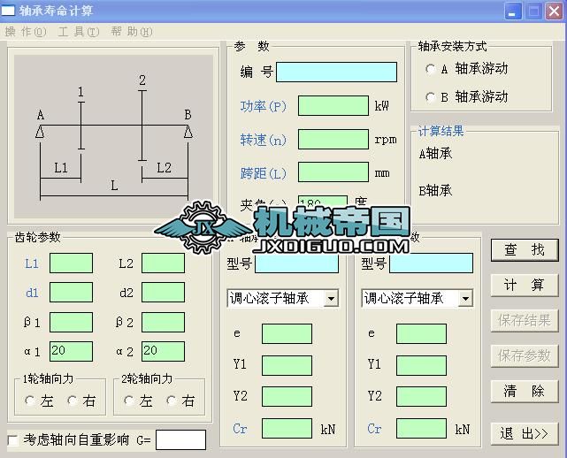Open the 工具(T) menu
The width and height of the screenshot is (567, 458).
(78, 32)
